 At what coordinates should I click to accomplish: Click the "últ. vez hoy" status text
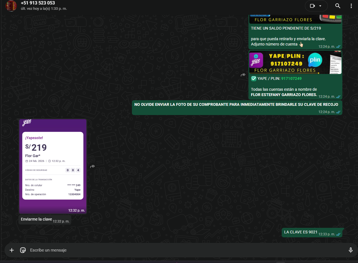(x=44, y=9)
